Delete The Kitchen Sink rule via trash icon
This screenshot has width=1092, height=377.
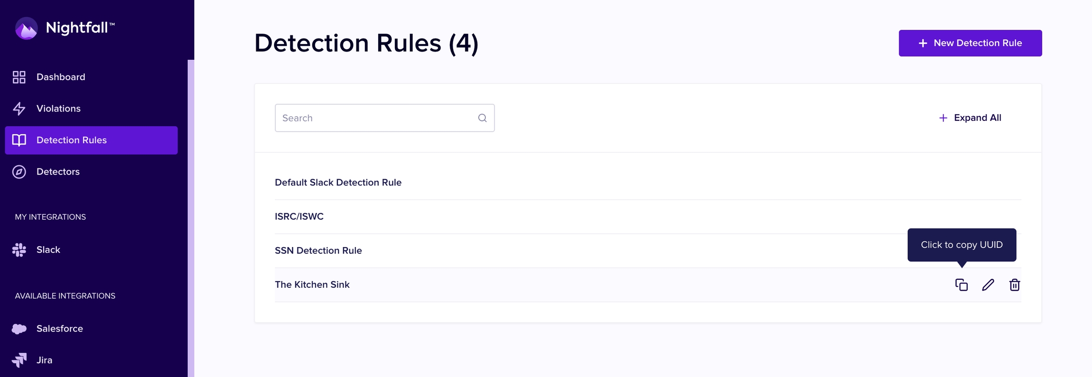[1015, 285]
